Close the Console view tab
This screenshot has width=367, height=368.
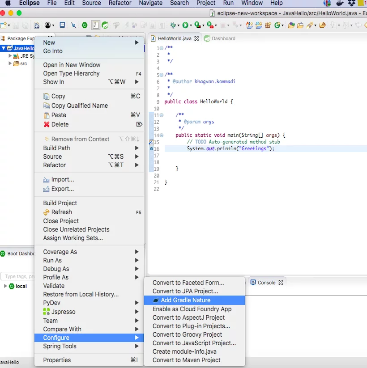point(281,283)
